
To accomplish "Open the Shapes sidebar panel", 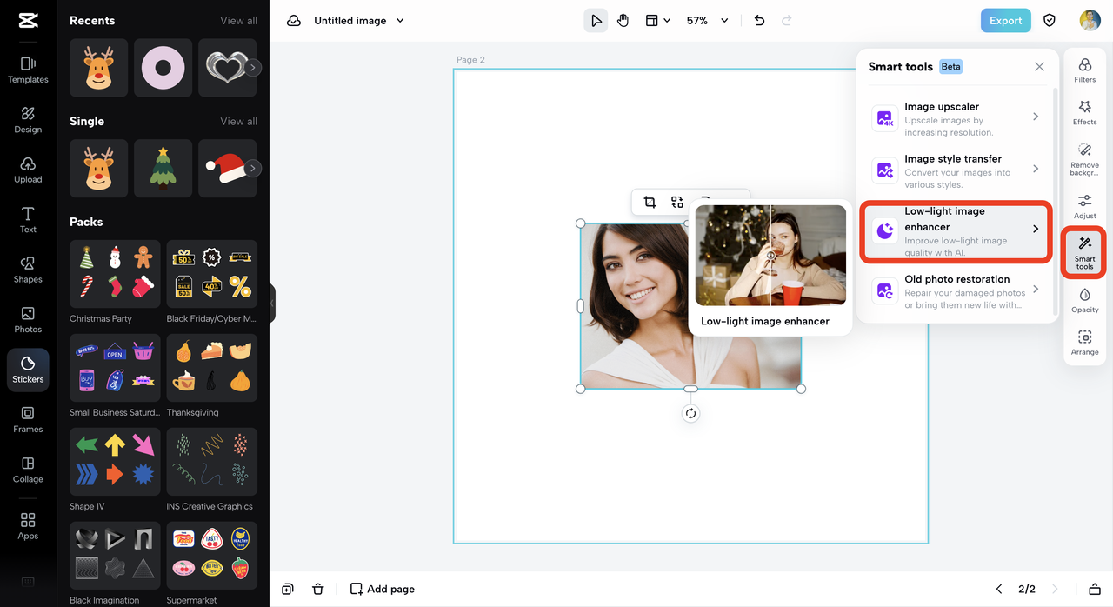I will click(28, 270).
